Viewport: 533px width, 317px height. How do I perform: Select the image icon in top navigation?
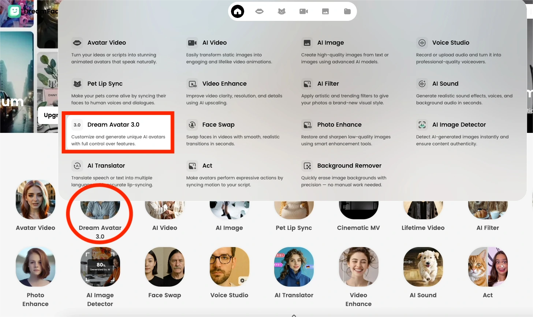pos(325,11)
